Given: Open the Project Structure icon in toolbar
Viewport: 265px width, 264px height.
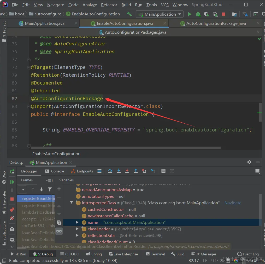Looking at the screenshot, I should (x=234, y=14).
